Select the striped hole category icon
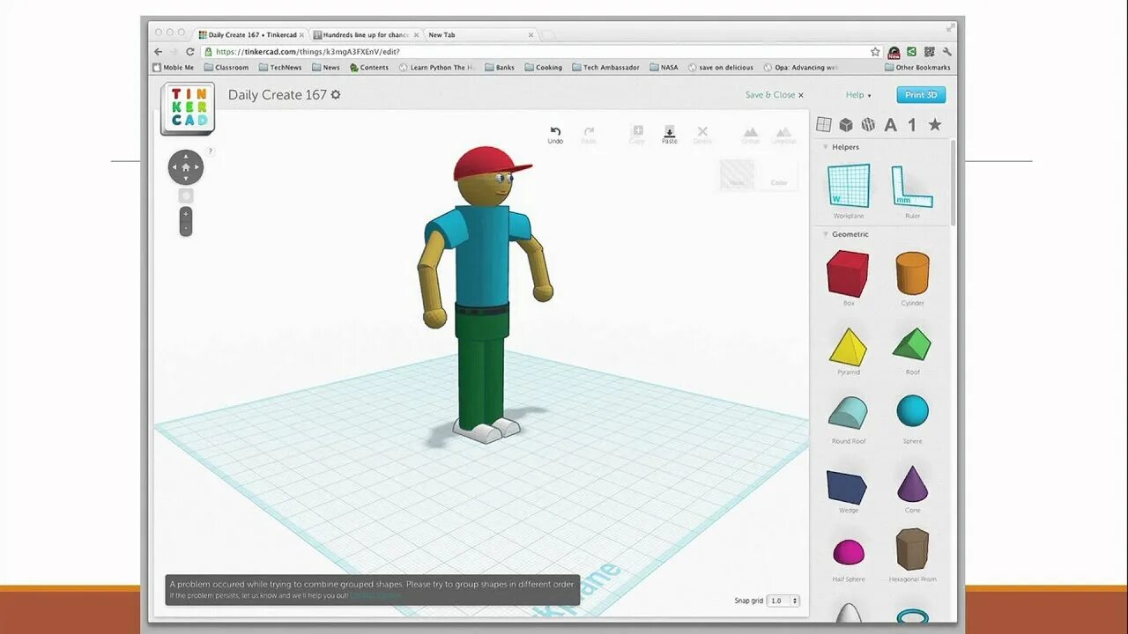Screen dimensions: 1128x634 click(868, 125)
